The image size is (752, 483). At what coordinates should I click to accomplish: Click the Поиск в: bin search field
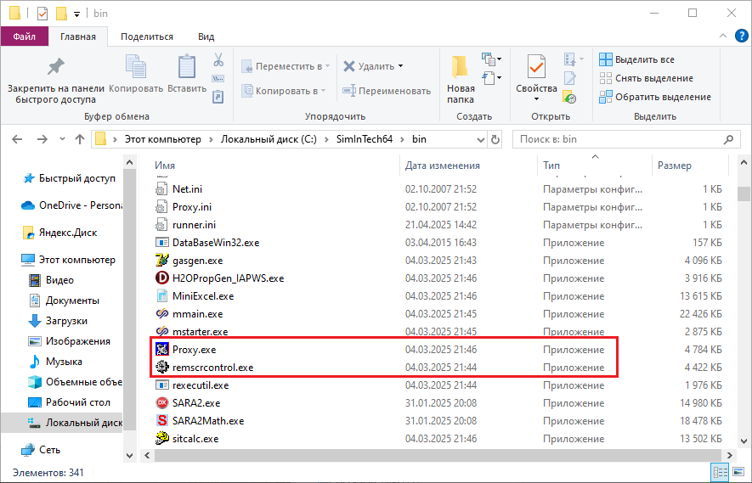(x=616, y=139)
